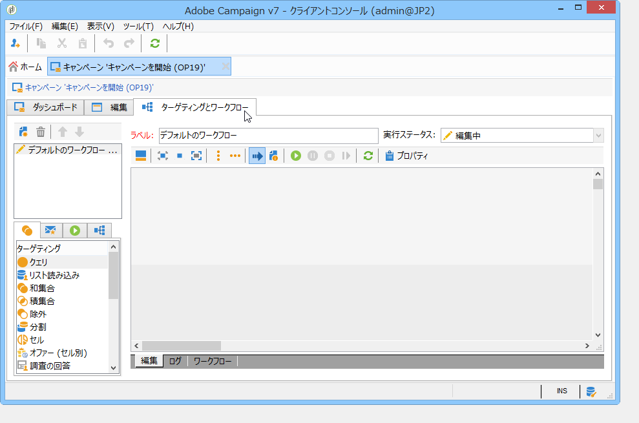Click the undo arrow icon
This screenshot has height=423, width=639.
pyautogui.click(x=109, y=43)
